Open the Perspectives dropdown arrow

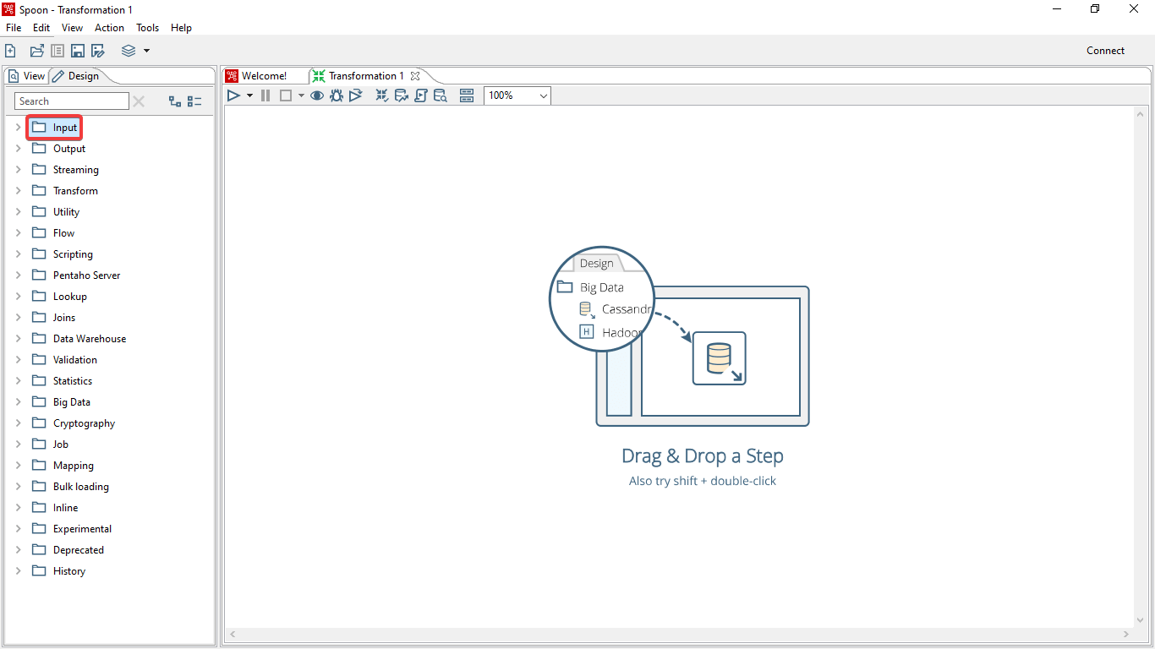coord(146,51)
